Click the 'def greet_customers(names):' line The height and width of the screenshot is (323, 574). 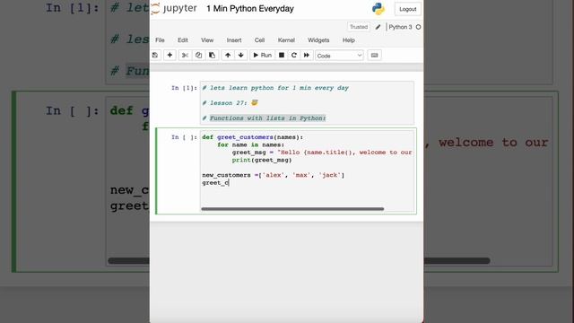(x=253, y=137)
